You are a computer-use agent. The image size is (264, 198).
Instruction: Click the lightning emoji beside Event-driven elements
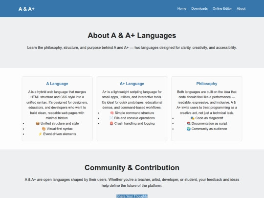coord(40,134)
